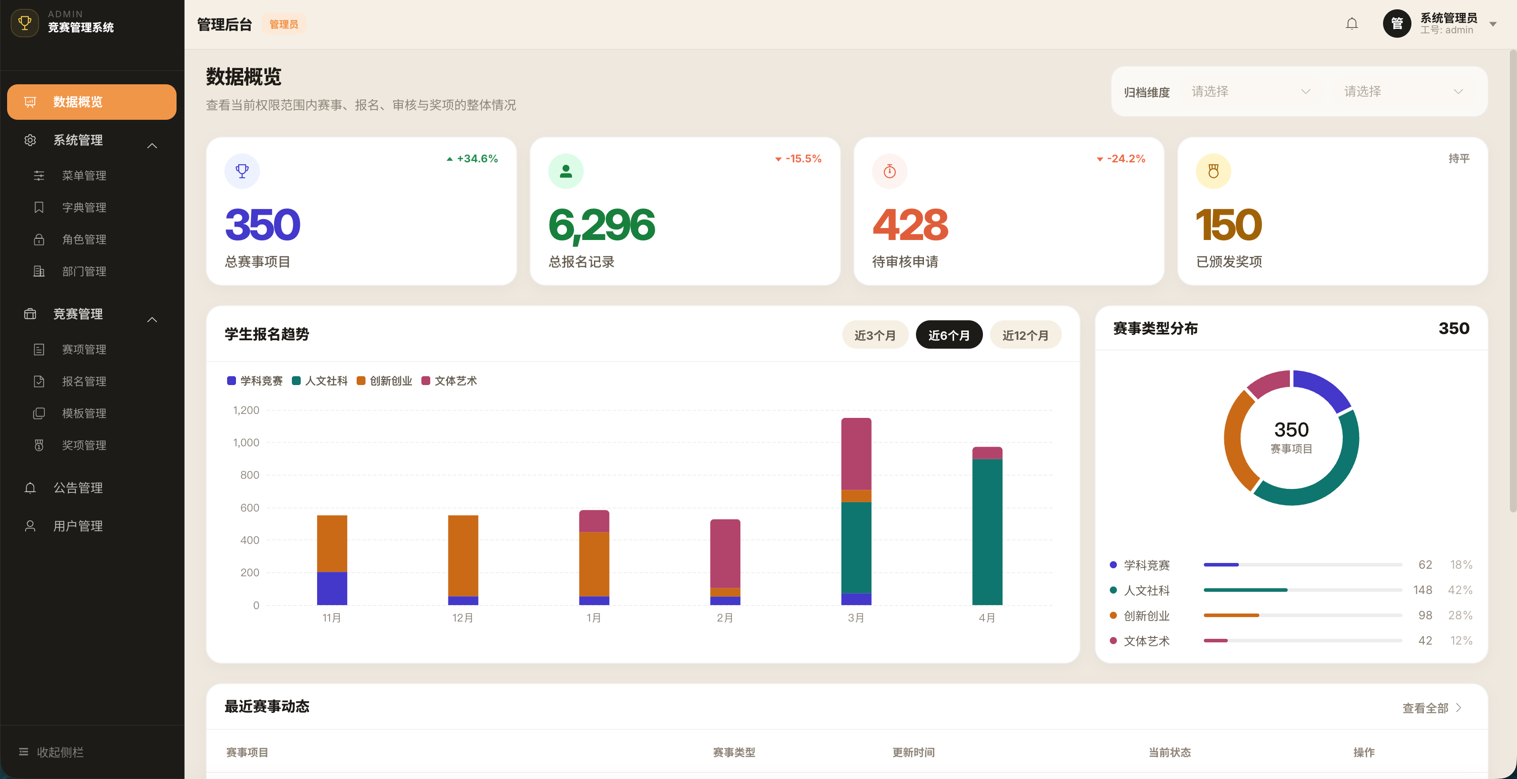Click the 3月 stacked bar in chart

(856, 511)
